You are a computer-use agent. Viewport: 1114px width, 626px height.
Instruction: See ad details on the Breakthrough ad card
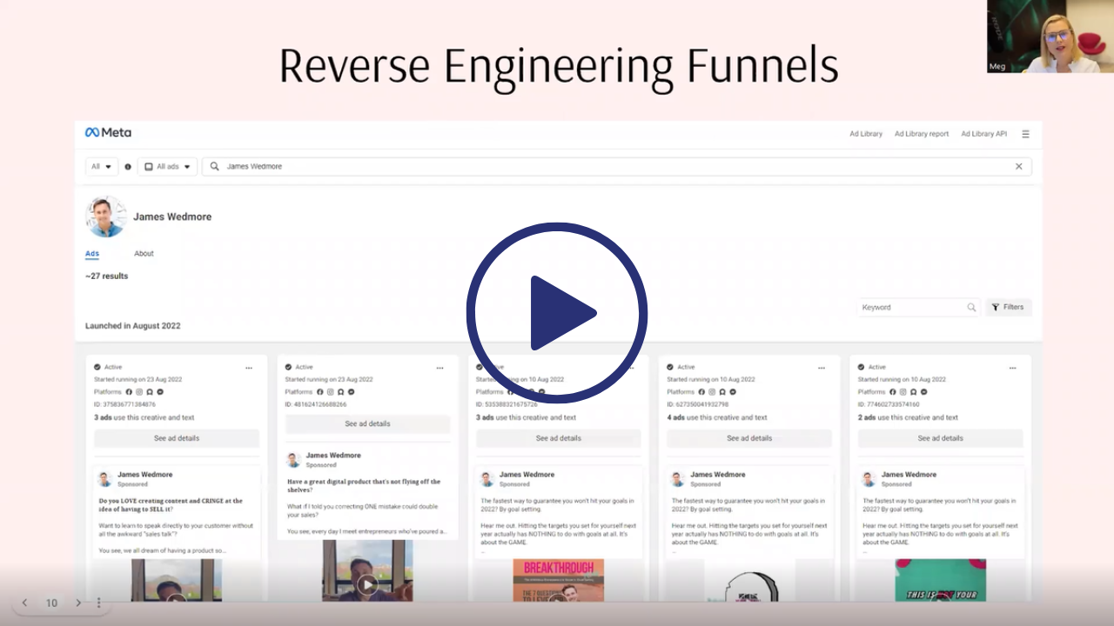point(559,438)
